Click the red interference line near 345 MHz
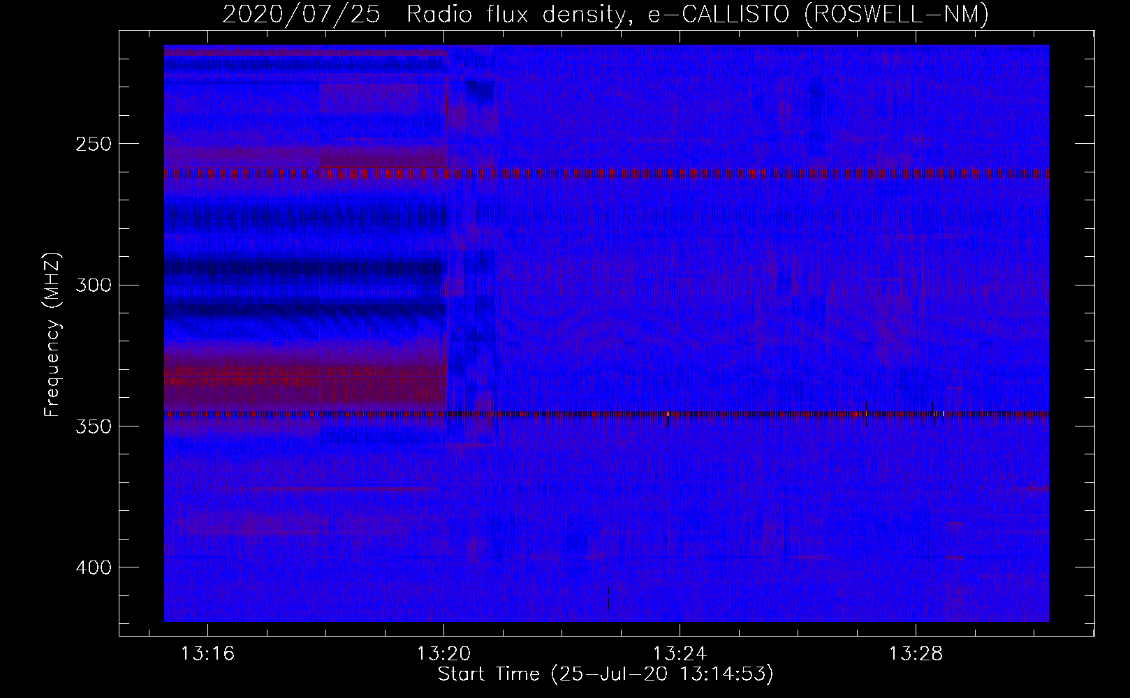 [606, 414]
